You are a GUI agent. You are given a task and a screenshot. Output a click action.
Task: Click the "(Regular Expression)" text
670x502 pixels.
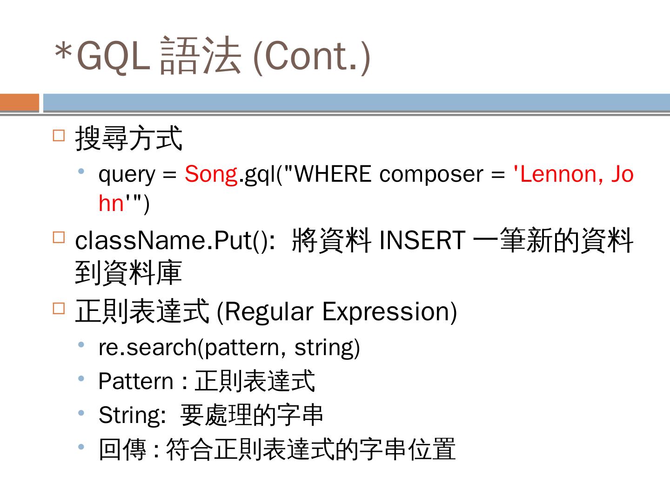(x=337, y=311)
